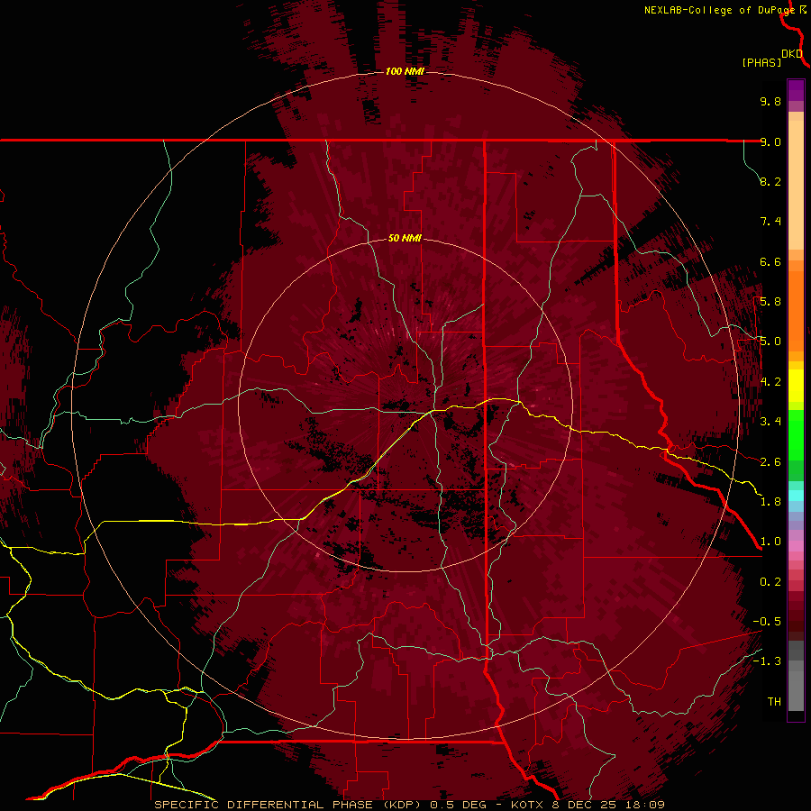The width and height of the screenshot is (811, 811).
Task: Pick the cyan band of the color bar
Action: [796, 496]
